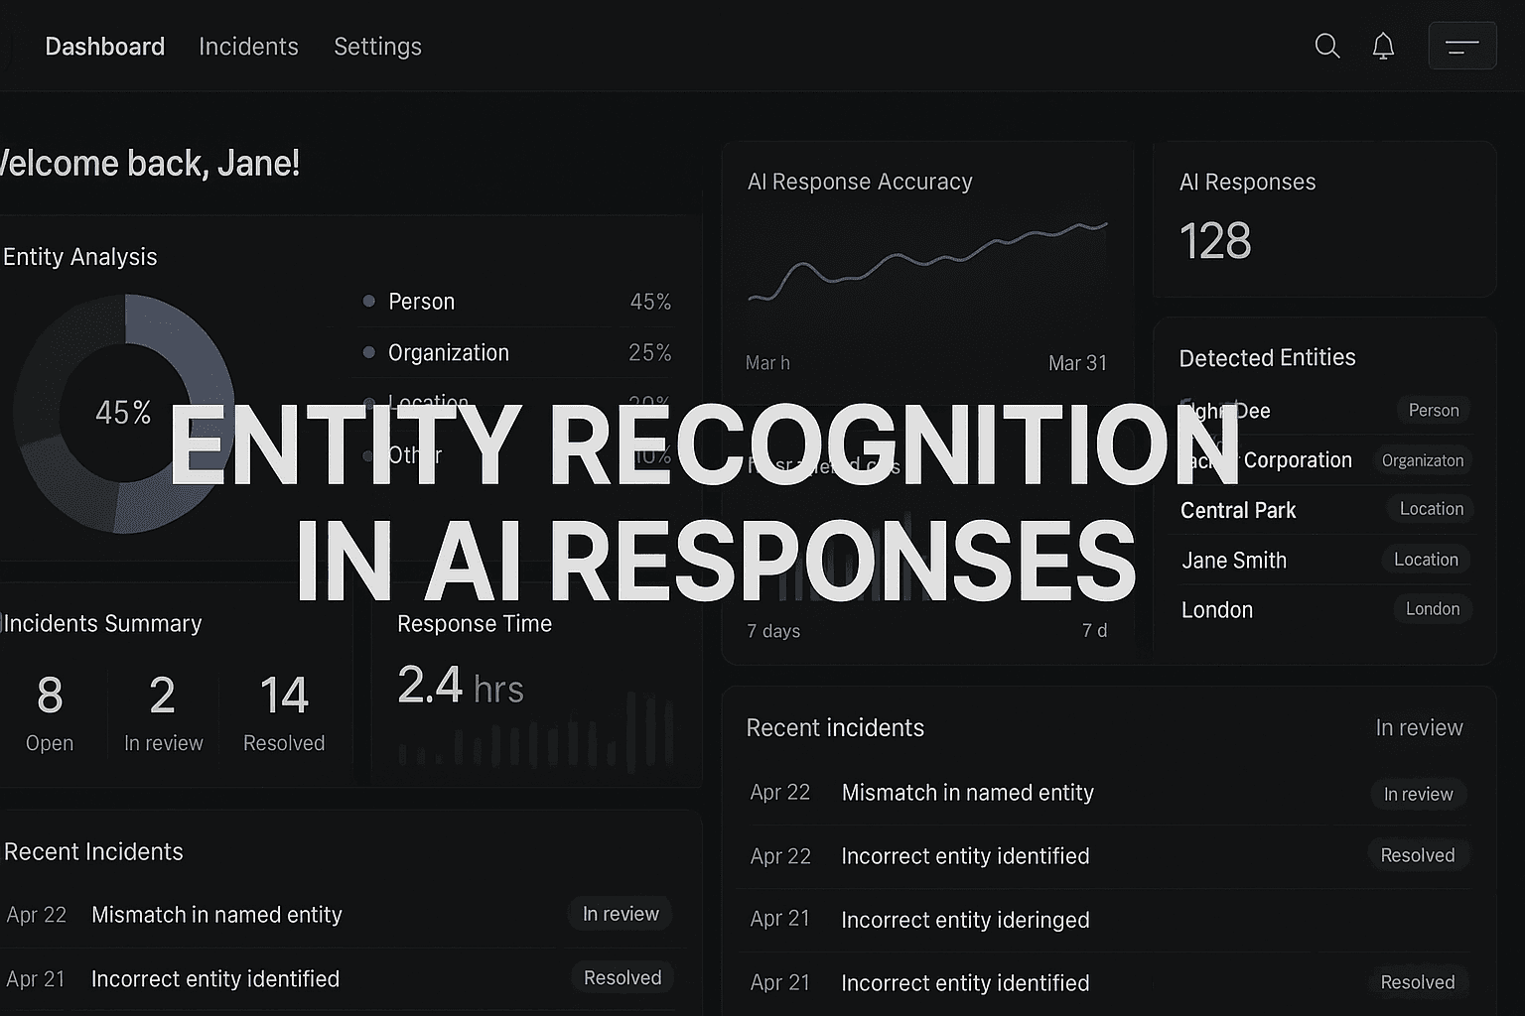Image resolution: width=1525 pixels, height=1016 pixels.
Task: Switch to the Incidents tab
Action: (x=248, y=46)
